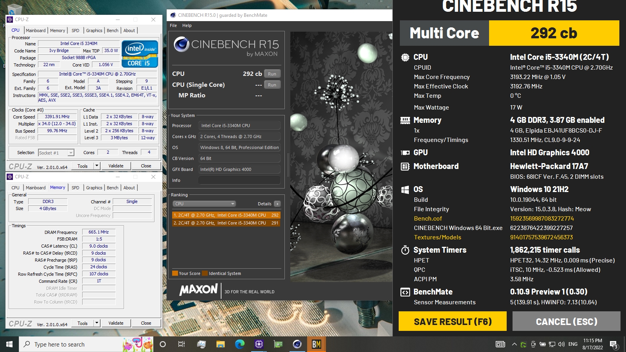The height and width of the screenshot is (352, 626).
Task: Switch to SPD tab in CPU-Z Memory-tab window
Action: click(x=76, y=188)
